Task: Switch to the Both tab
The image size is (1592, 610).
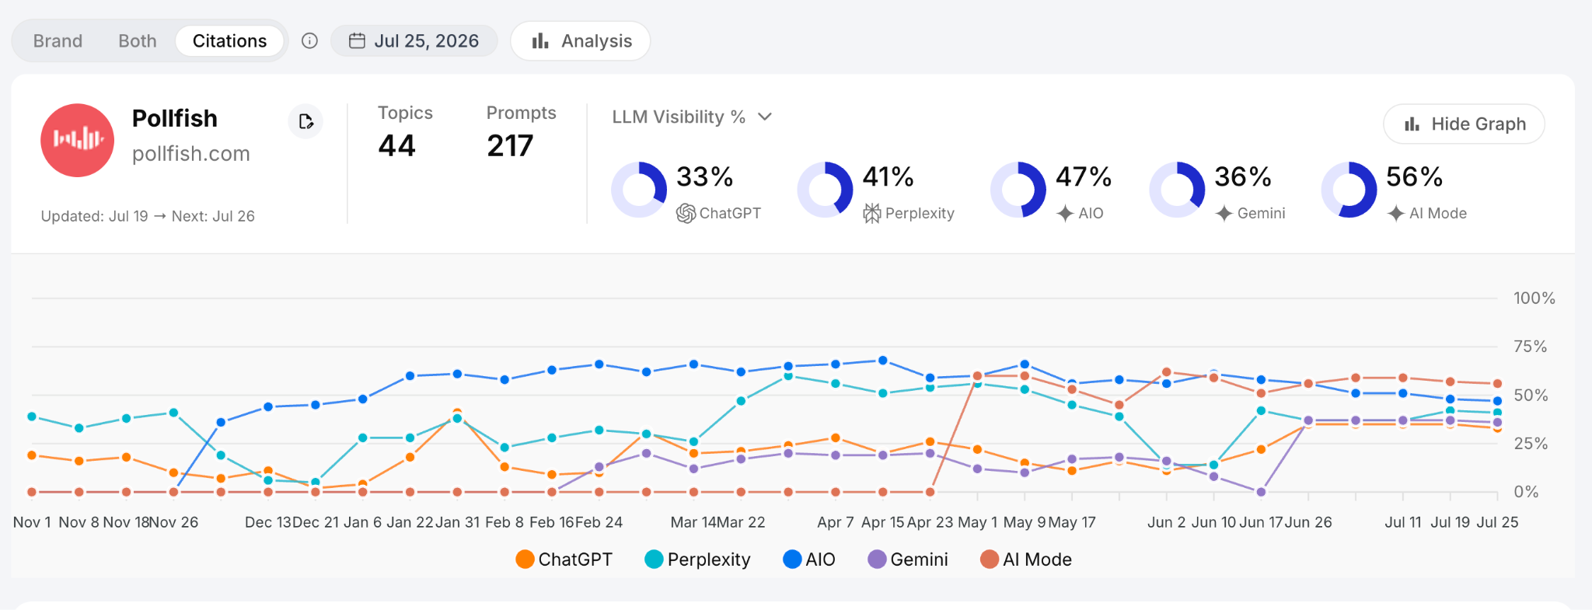Action: pos(138,41)
